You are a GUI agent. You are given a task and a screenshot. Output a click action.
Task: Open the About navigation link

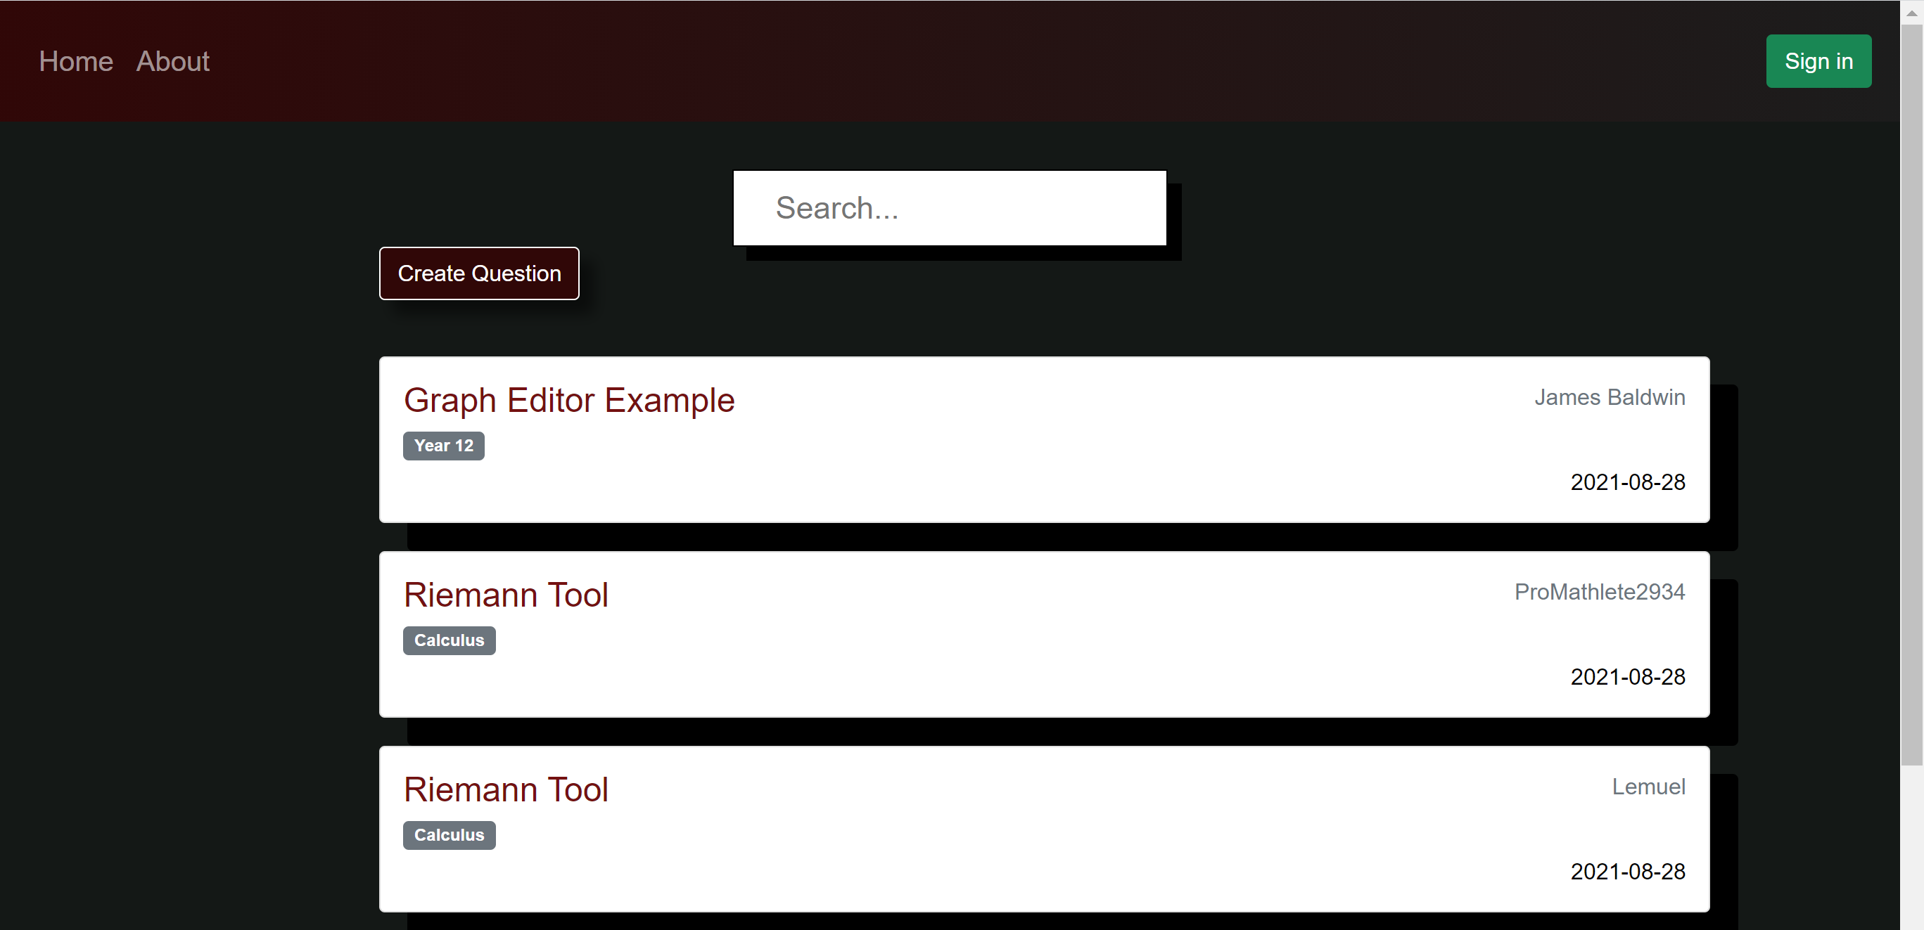click(172, 61)
